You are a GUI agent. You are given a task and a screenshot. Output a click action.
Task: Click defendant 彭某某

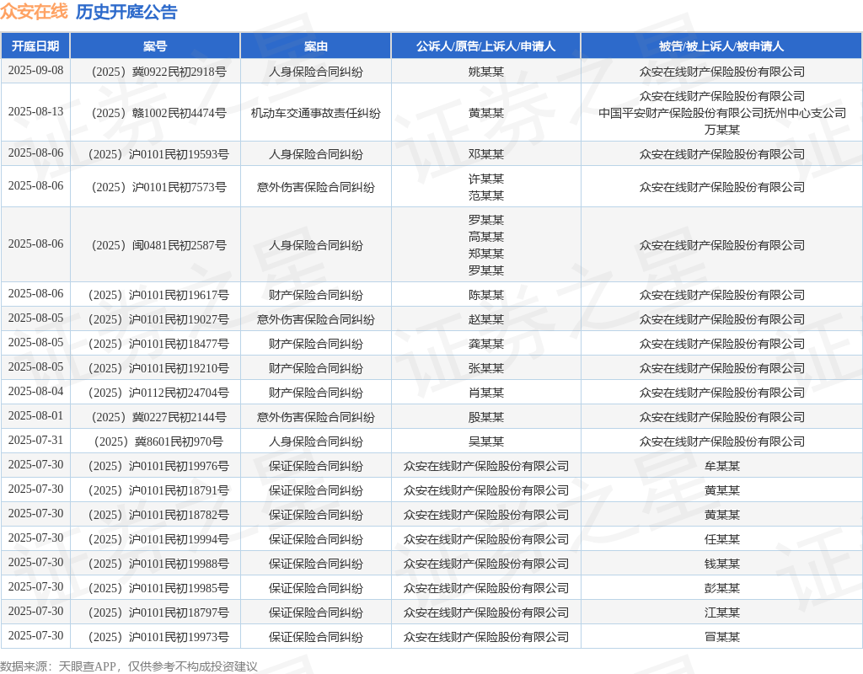coord(722,588)
